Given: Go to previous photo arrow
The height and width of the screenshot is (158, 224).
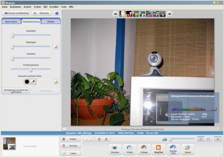Looking at the screenshot, I should coord(115,14).
